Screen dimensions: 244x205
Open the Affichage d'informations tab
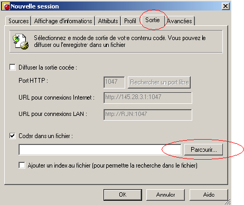63,21
